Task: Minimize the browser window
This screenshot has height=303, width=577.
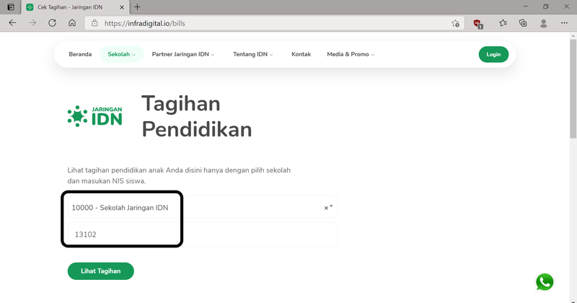Action: (526, 6)
